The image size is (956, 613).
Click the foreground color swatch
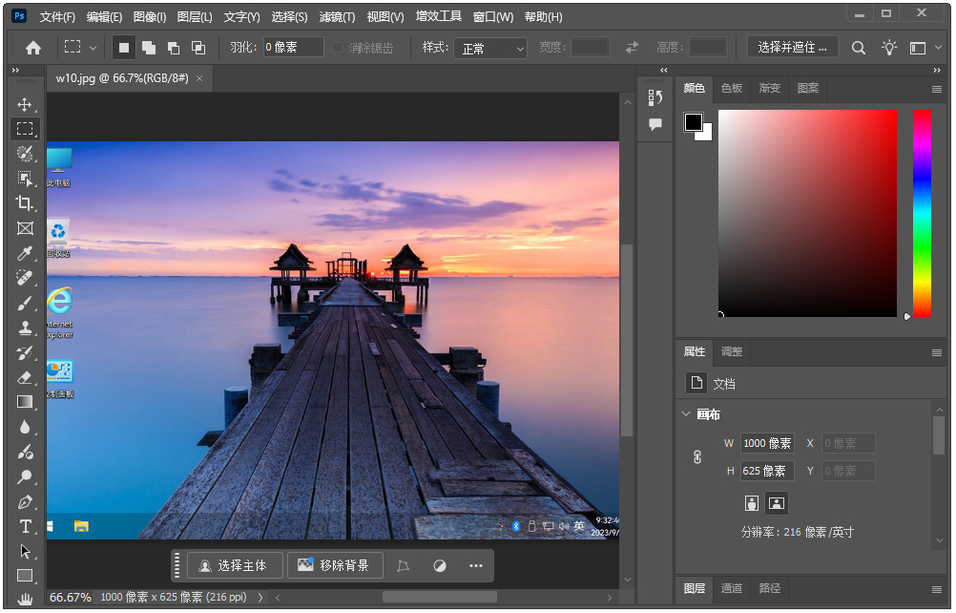(693, 120)
